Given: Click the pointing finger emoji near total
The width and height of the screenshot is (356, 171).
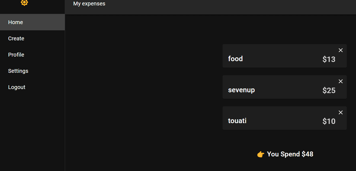Looking at the screenshot, I should coord(261,154).
